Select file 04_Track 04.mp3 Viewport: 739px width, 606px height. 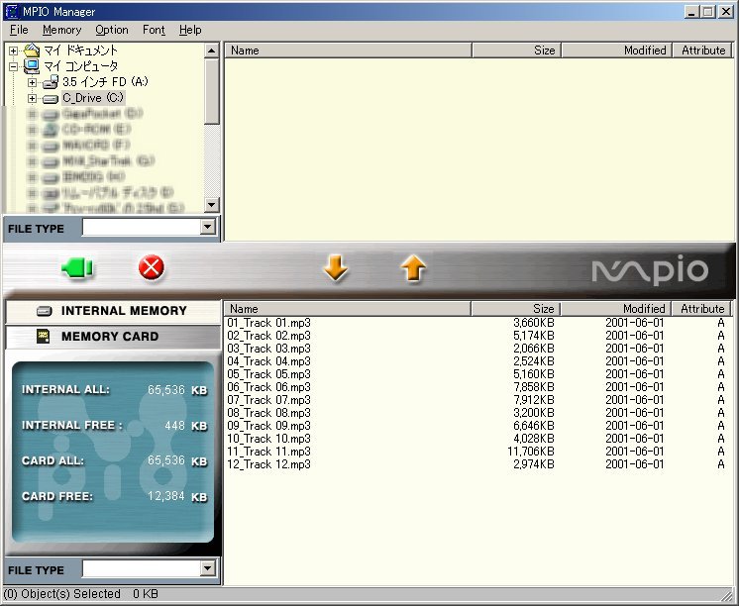tap(268, 361)
